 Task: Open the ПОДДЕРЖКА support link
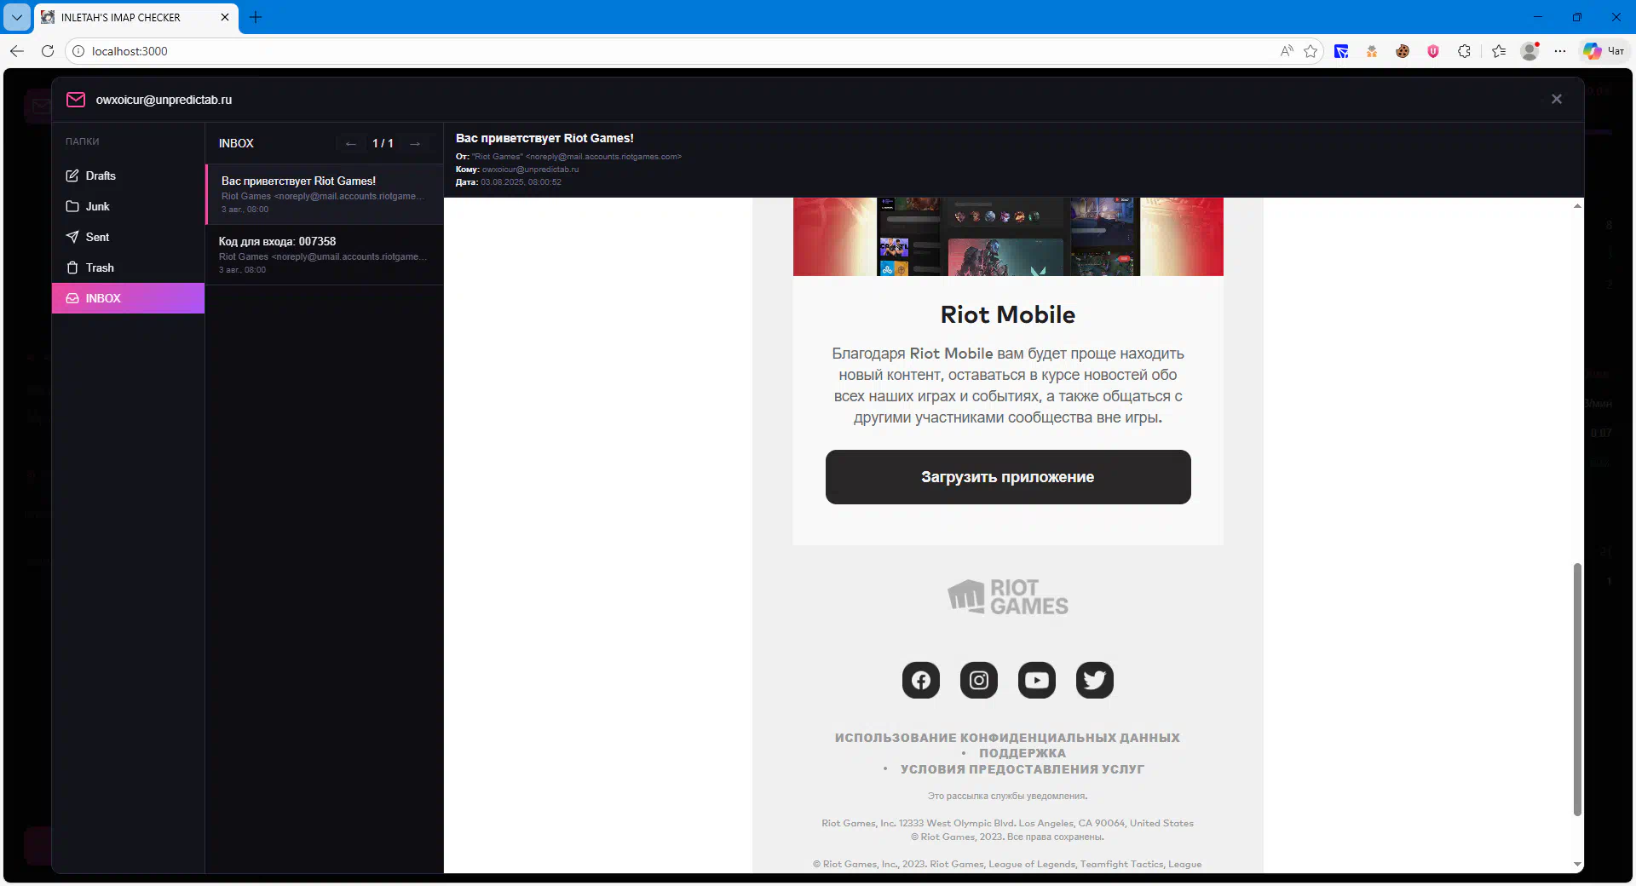pos(1022,753)
